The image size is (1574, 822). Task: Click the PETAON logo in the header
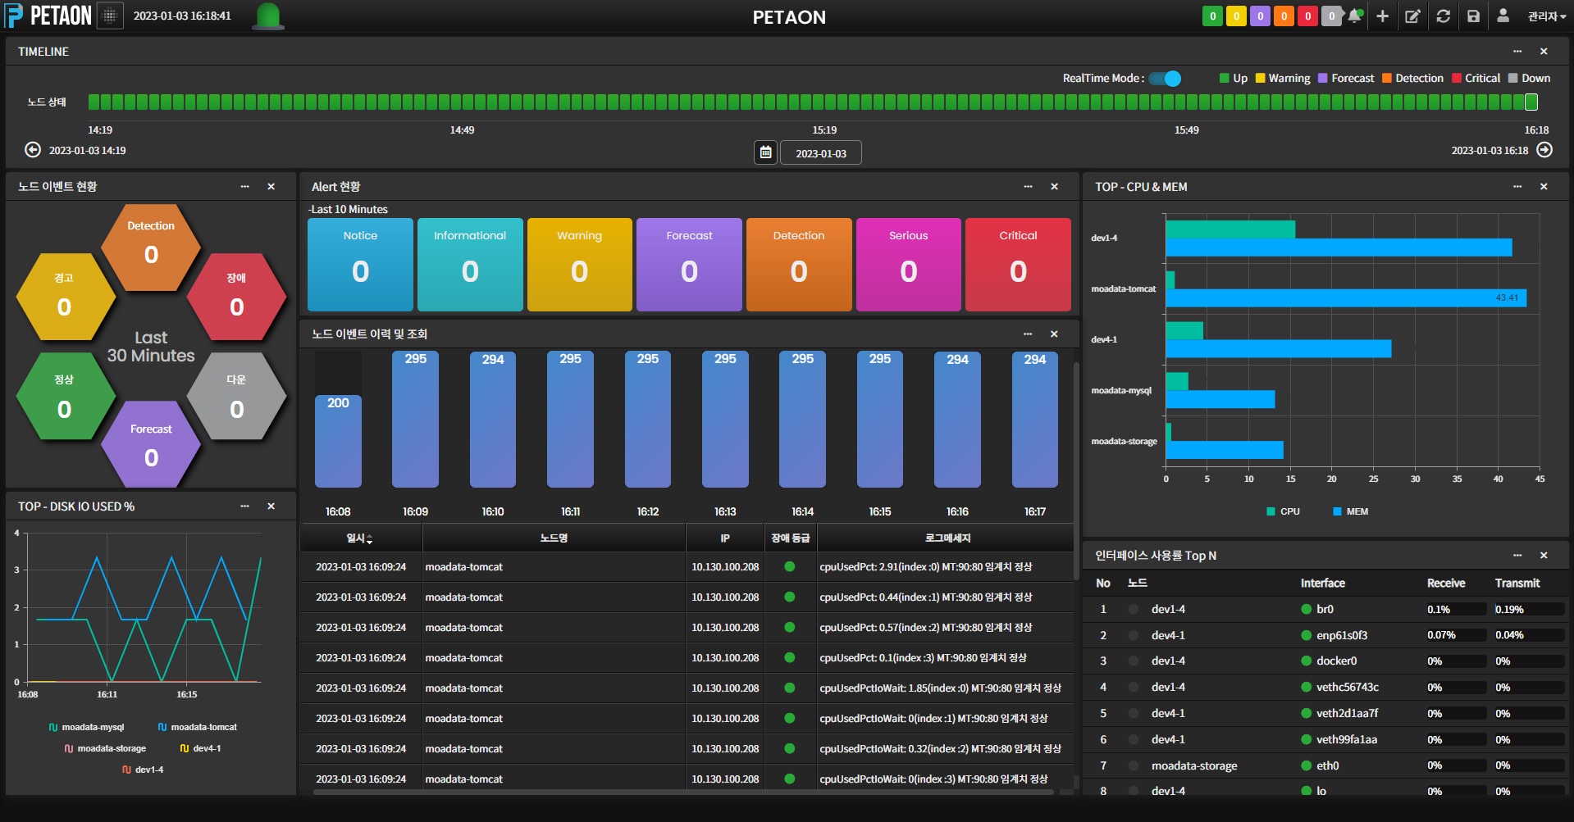click(x=48, y=16)
